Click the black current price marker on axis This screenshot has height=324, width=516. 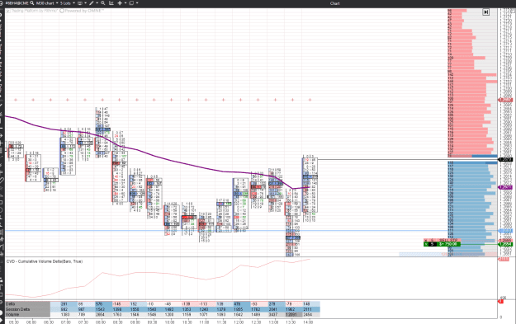pos(505,159)
